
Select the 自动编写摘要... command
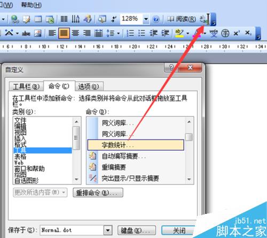point(136,156)
